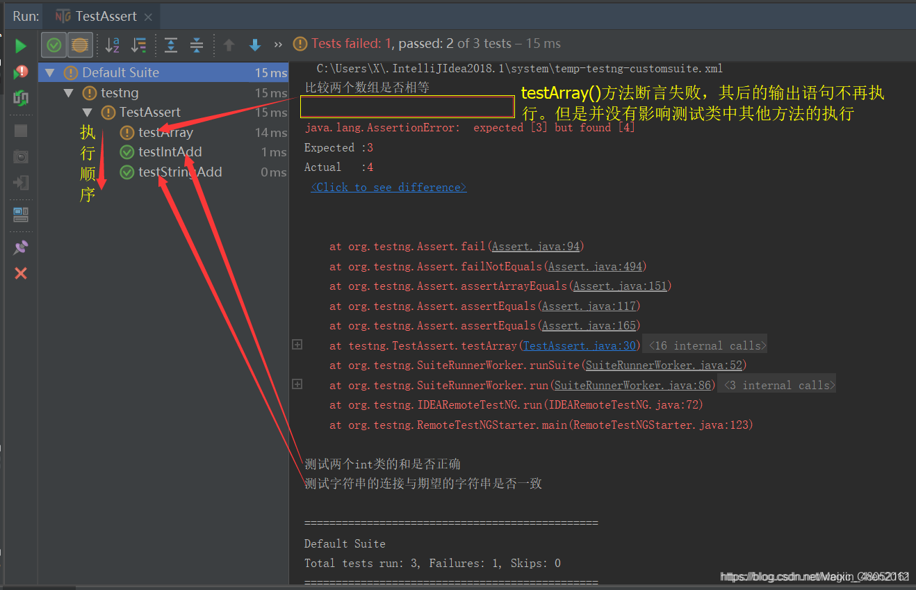The height and width of the screenshot is (590, 916).
Task: Open SuiteRunnerWorker.java:86 link
Action: [632, 385]
